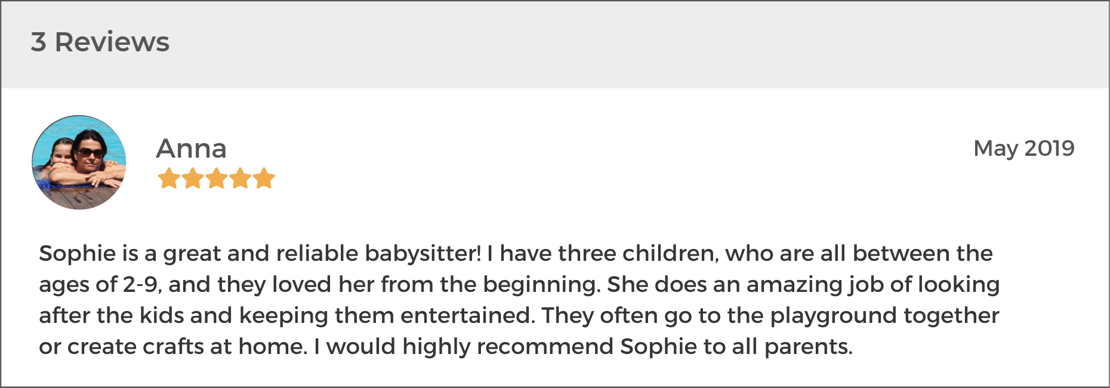Click the third (middle) rating star
The width and height of the screenshot is (1110, 388).
(216, 178)
